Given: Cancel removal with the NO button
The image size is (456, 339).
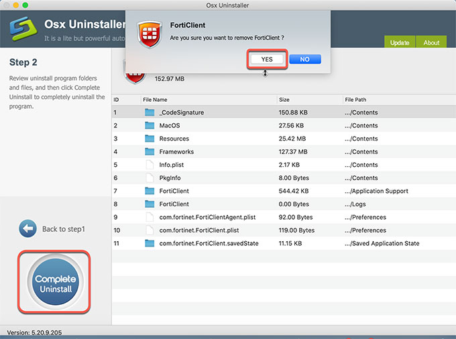Looking at the screenshot, I should click(304, 59).
